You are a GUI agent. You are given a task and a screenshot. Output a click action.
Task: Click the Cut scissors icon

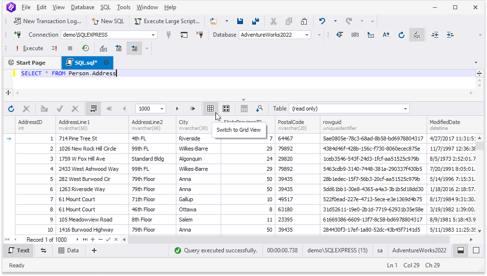pyautogui.click(x=273, y=21)
